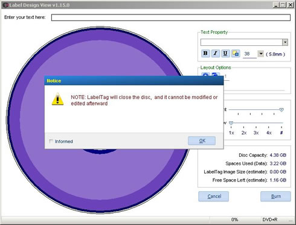Image resolution: width=296 pixels, height=225 pixels.
Task: Expand the font size dropdown arrow
Action: pyautogui.click(x=261, y=54)
